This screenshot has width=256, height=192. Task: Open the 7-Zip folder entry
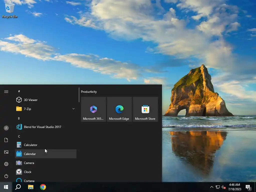pos(46,109)
